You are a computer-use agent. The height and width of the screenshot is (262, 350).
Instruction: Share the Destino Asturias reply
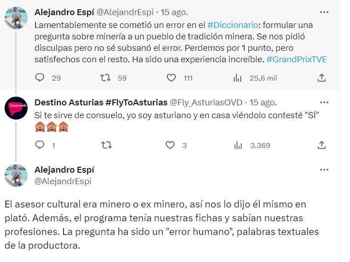pyautogui.click(x=322, y=145)
